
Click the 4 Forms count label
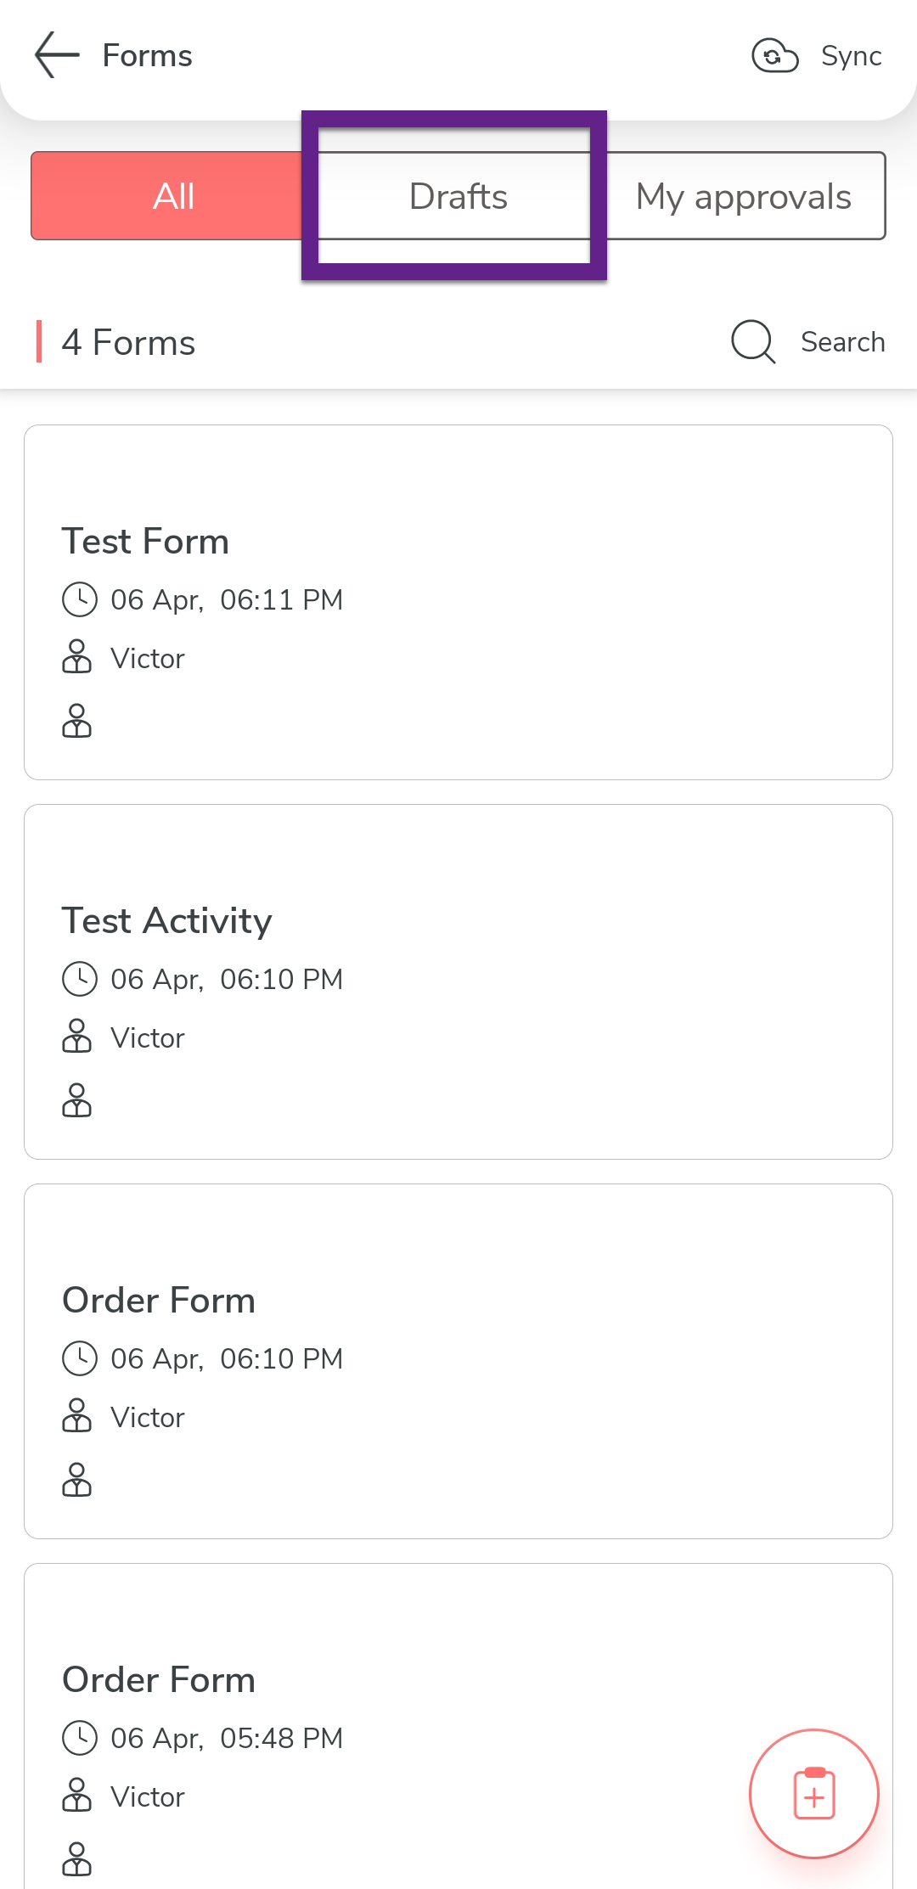pyautogui.click(x=128, y=342)
